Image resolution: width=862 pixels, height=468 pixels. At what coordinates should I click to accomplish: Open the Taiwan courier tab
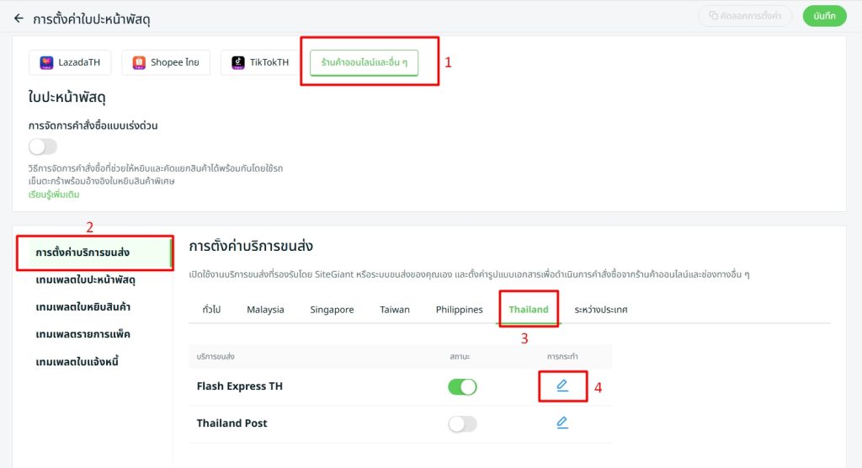tap(395, 310)
